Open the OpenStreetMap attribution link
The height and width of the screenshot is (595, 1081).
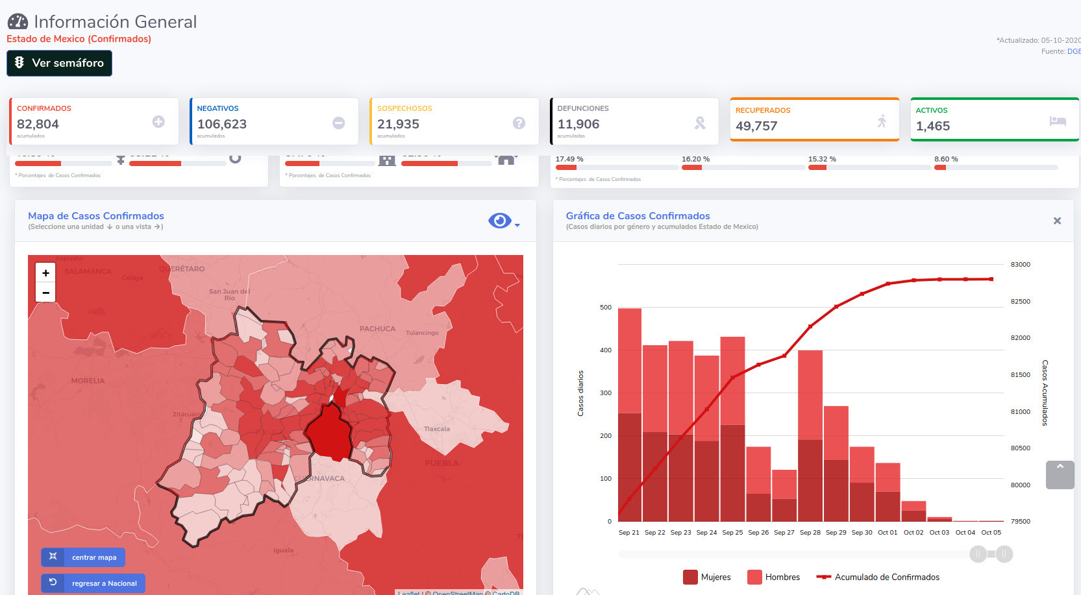click(x=458, y=593)
